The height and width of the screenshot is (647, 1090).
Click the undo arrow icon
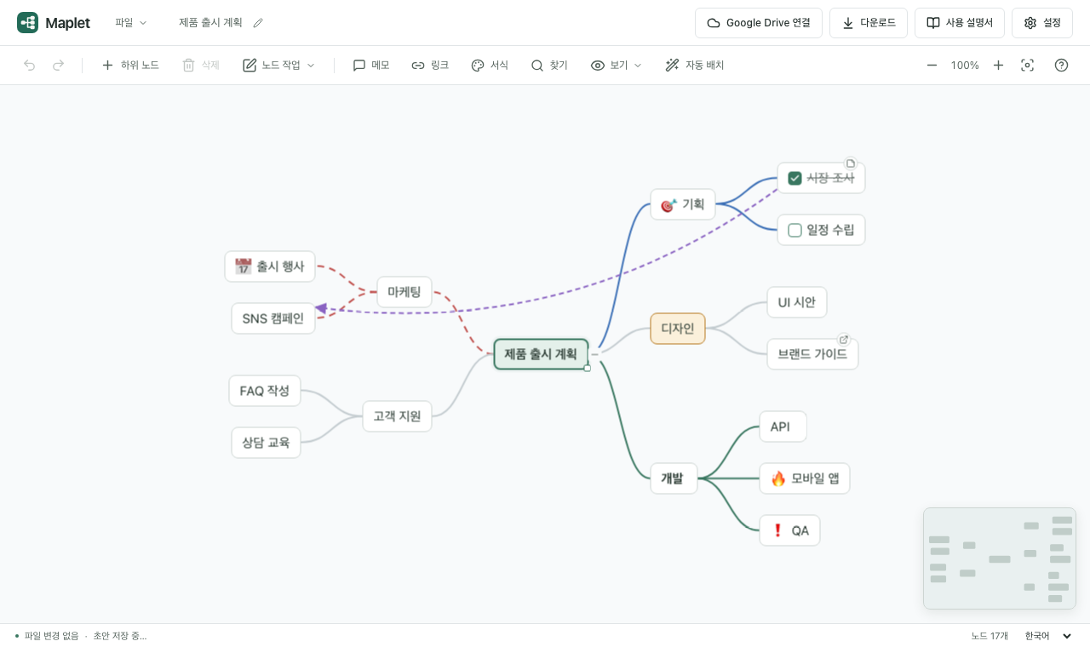(x=30, y=66)
